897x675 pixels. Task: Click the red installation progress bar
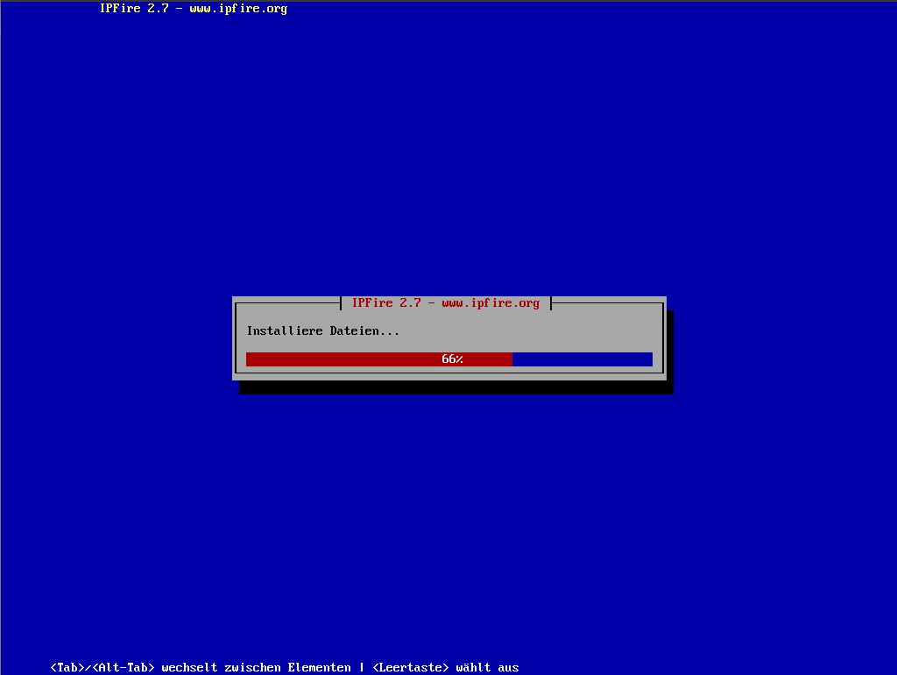[449, 359]
